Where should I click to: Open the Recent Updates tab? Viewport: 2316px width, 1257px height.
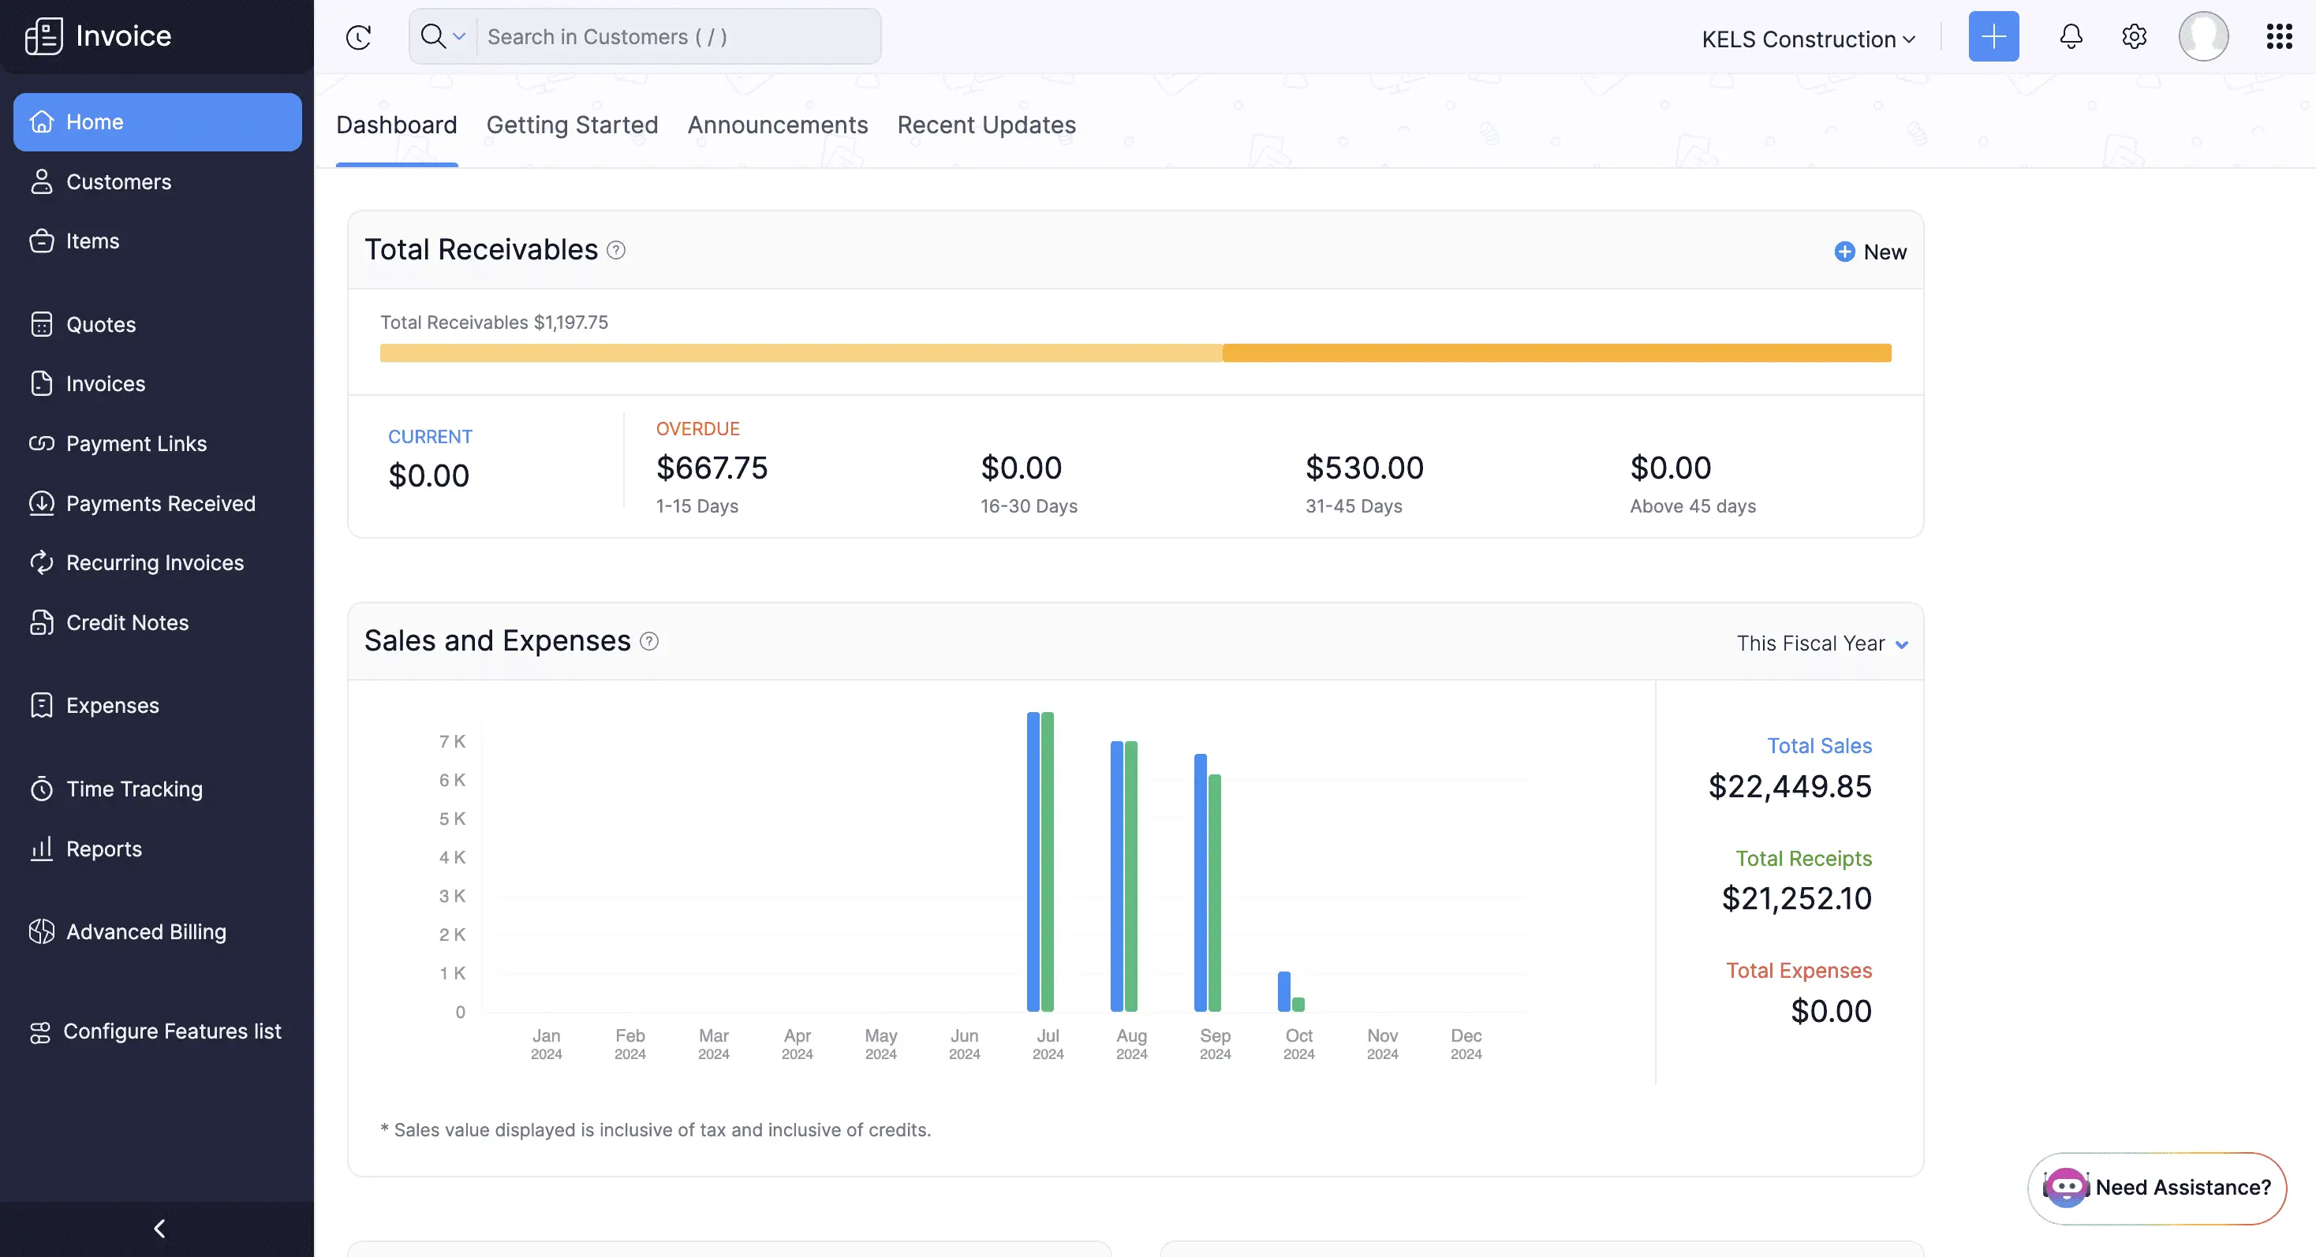pyautogui.click(x=986, y=125)
